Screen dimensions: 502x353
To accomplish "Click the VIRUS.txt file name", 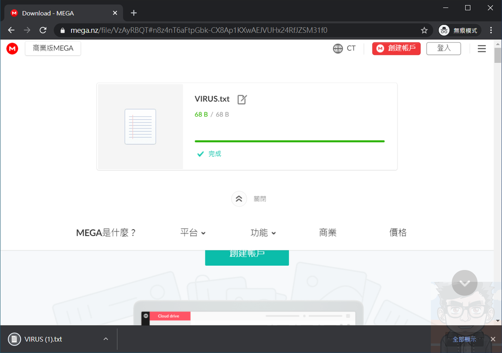I will coord(212,99).
